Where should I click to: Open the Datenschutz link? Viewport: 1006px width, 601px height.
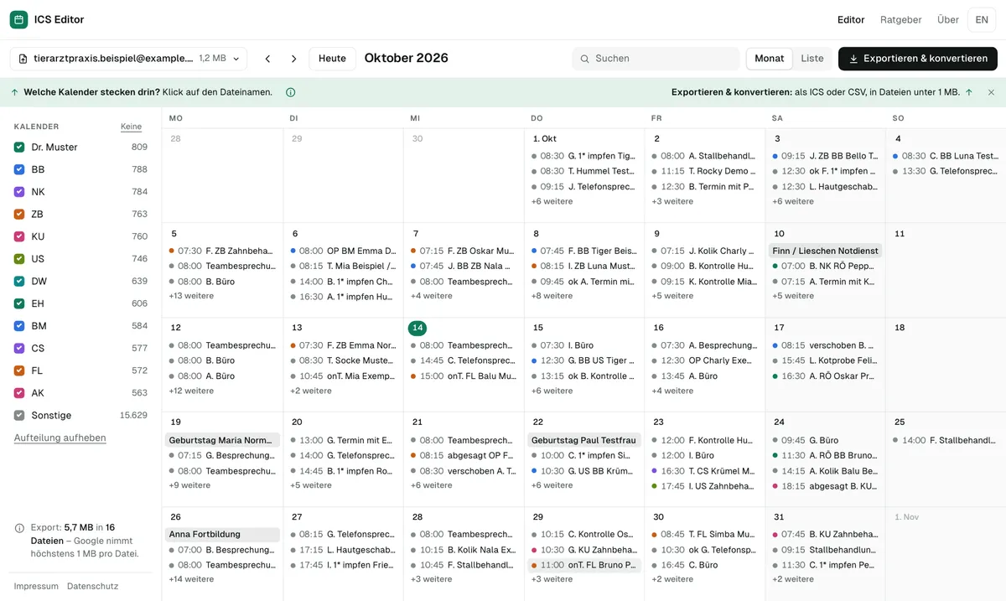(x=92, y=586)
